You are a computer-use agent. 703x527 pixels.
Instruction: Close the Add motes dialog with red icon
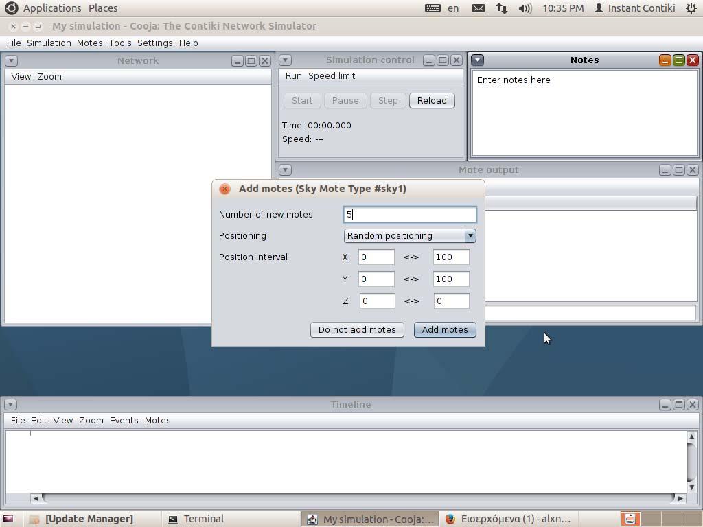pos(224,189)
